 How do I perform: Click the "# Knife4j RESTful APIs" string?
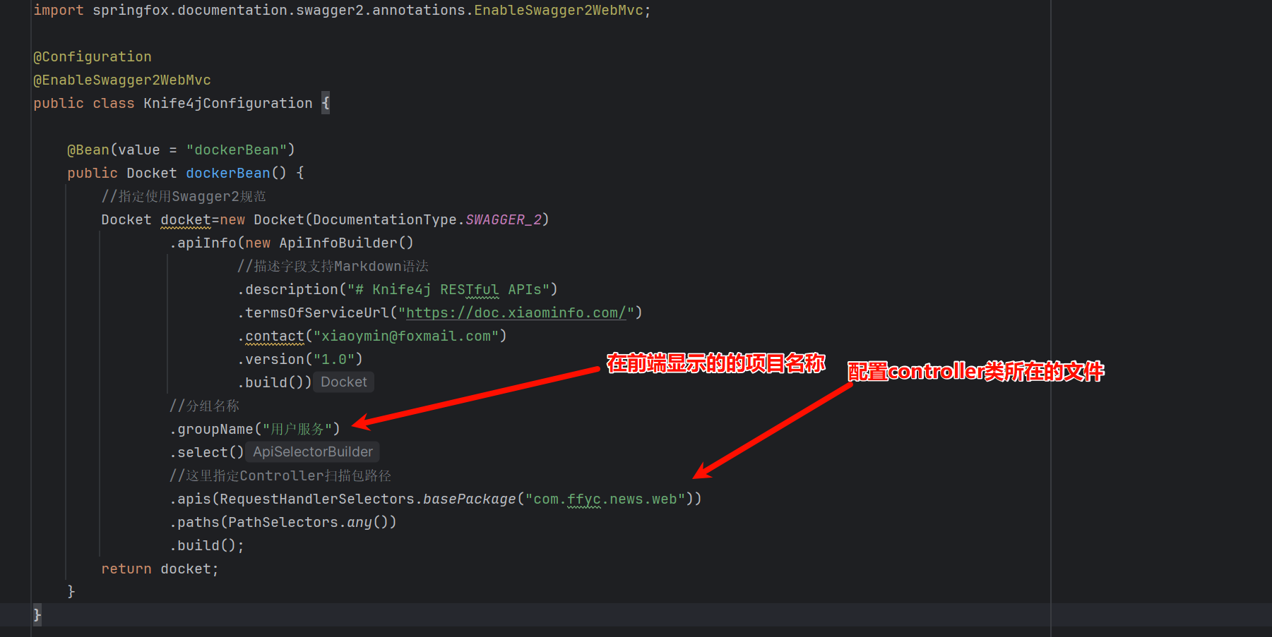pyautogui.click(x=448, y=289)
